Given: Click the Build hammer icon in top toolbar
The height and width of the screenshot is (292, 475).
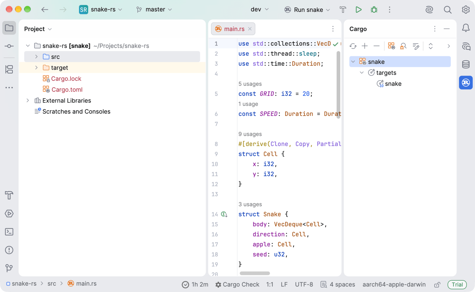Looking at the screenshot, I should click(343, 10).
